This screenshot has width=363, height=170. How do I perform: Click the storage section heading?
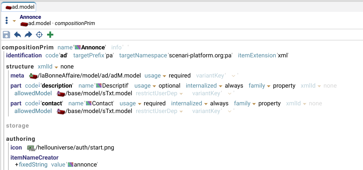(x=17, y=126)
